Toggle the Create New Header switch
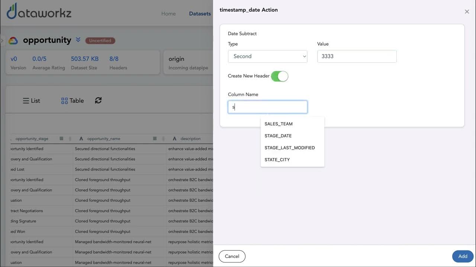The width and height of the screenshot is (476, 267). coord(280,76)
